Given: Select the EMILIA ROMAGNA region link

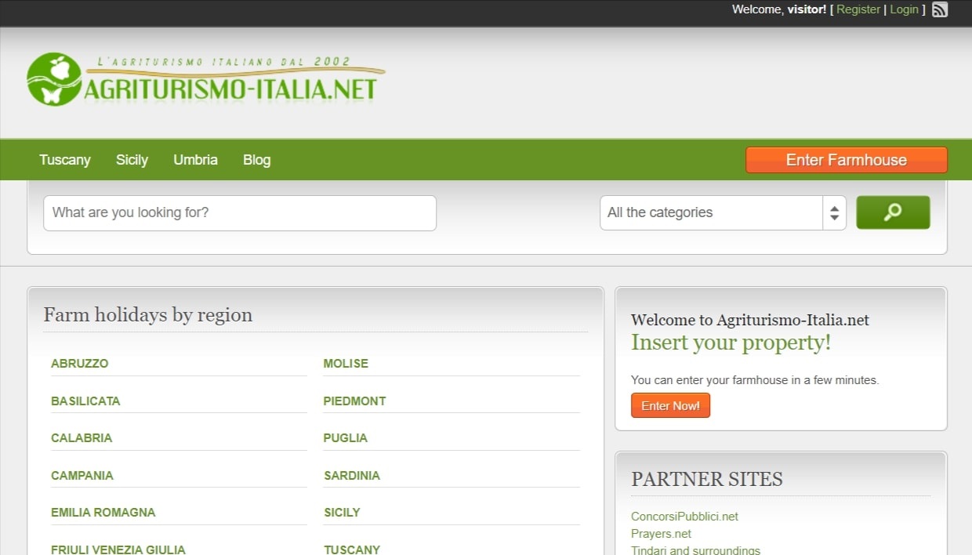Looking at the screenshot, I should 103,513.
